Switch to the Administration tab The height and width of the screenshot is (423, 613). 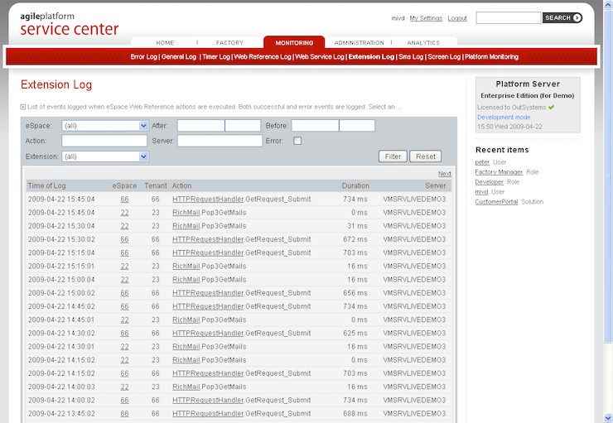(x=358, y=42)
